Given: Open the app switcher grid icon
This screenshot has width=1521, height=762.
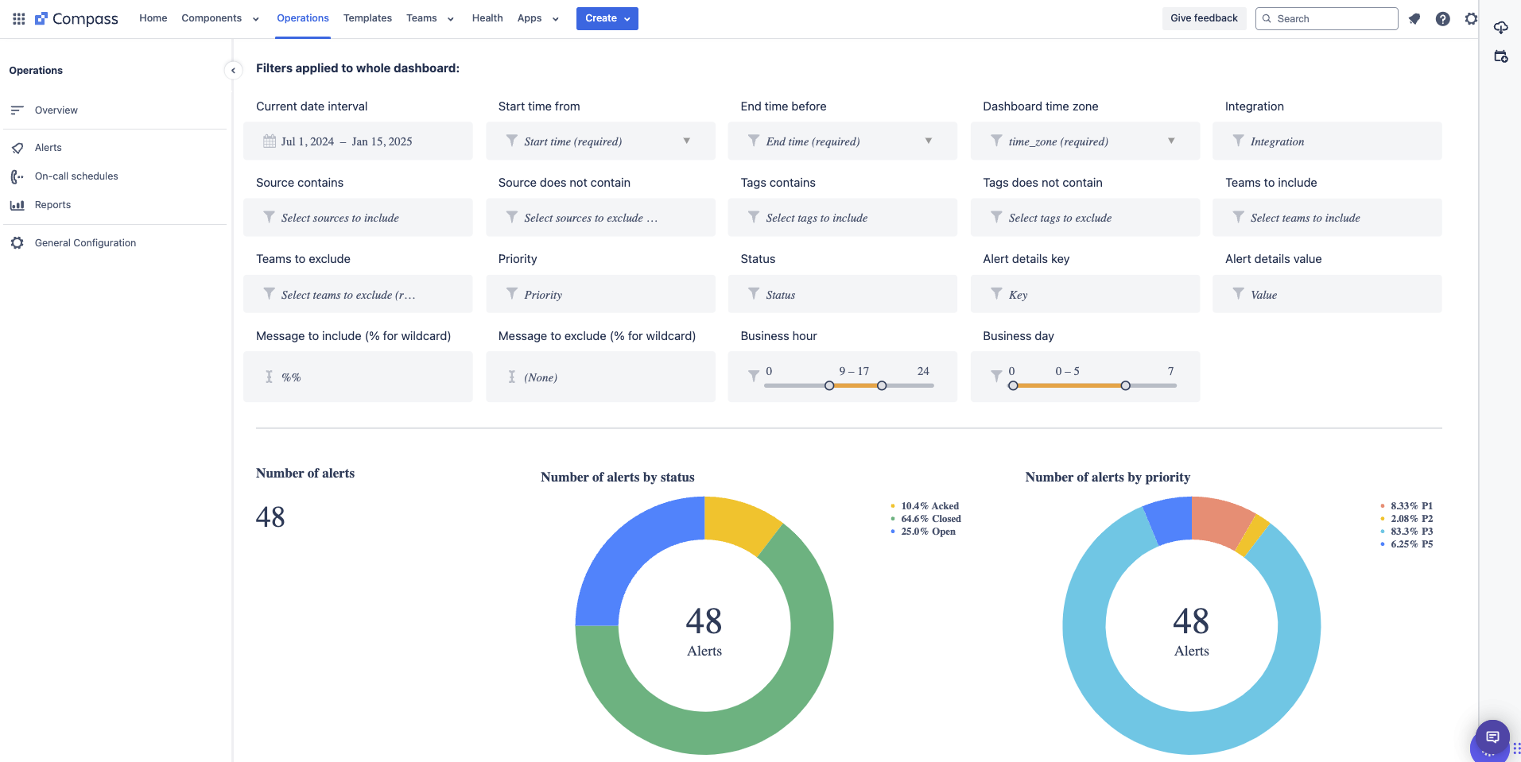Looking at the screenshot, I should click(x=19, y=18).
